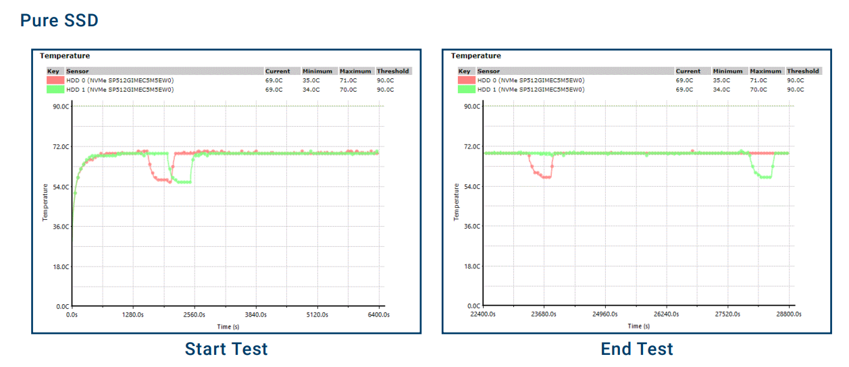Click the Threshold column header in End Test chart

click(803, 71)
